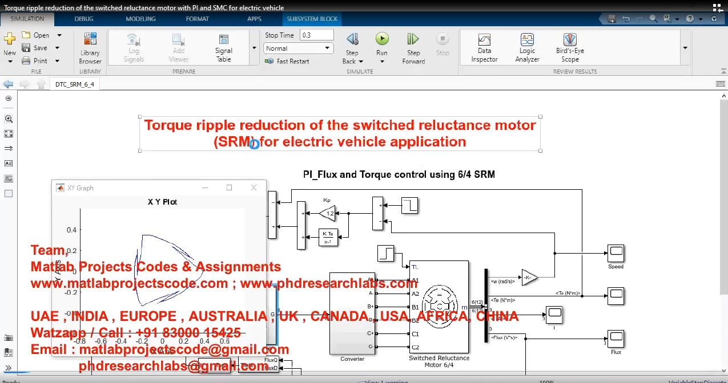The width and height of the screenshot is (728, 383).
Task: Launch the Logic Analyzer
Action: [x=527, y=47]
